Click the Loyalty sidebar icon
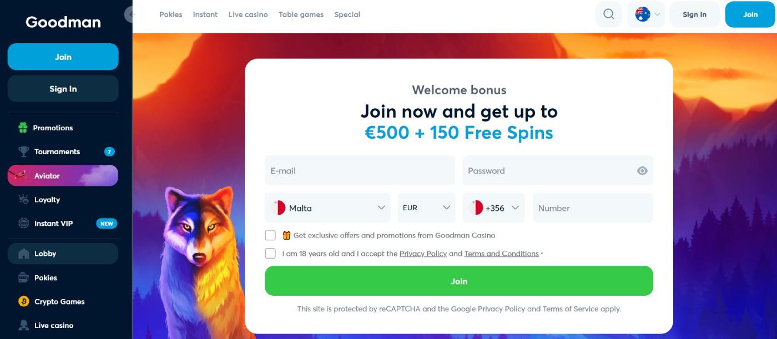This screenshot has height=339, width=777. click(23, 200)
